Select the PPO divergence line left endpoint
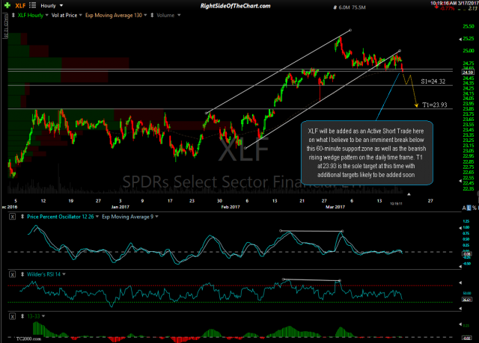 (281, 231)
